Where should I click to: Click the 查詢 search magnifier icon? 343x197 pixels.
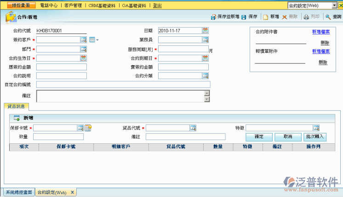(x=327, y=17)
